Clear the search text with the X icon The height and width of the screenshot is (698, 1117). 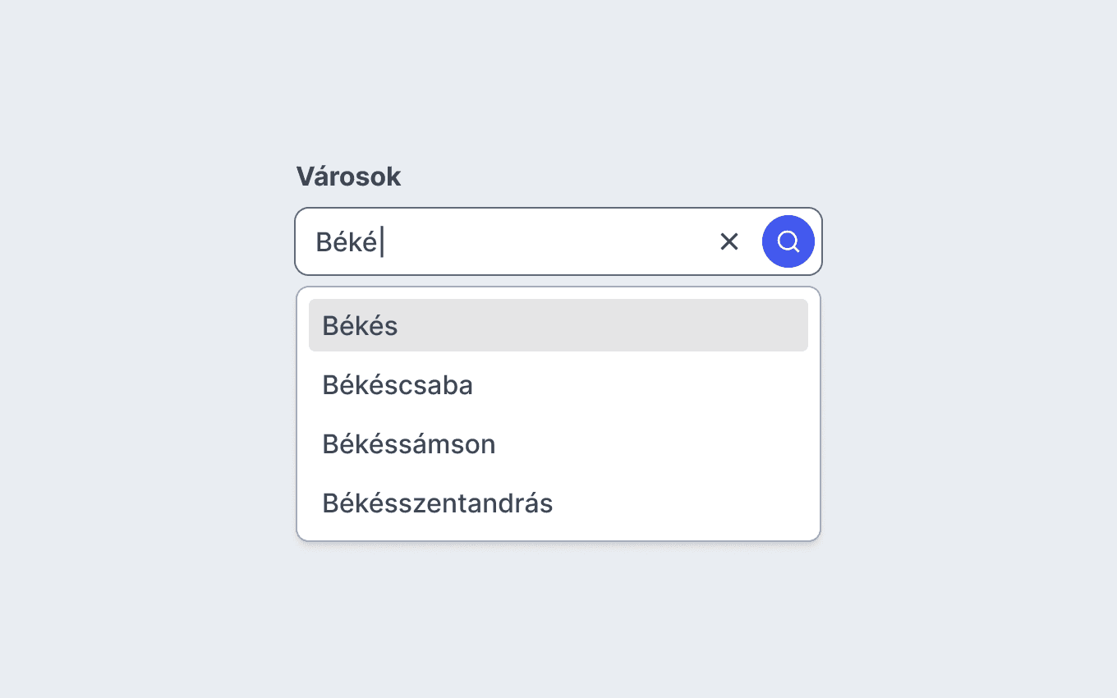pyautogui.click(x=729, y=241)
